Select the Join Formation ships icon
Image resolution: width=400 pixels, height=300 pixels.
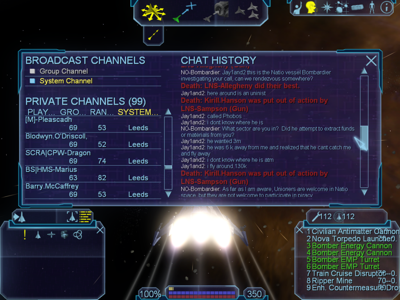(x=247, y=11)
